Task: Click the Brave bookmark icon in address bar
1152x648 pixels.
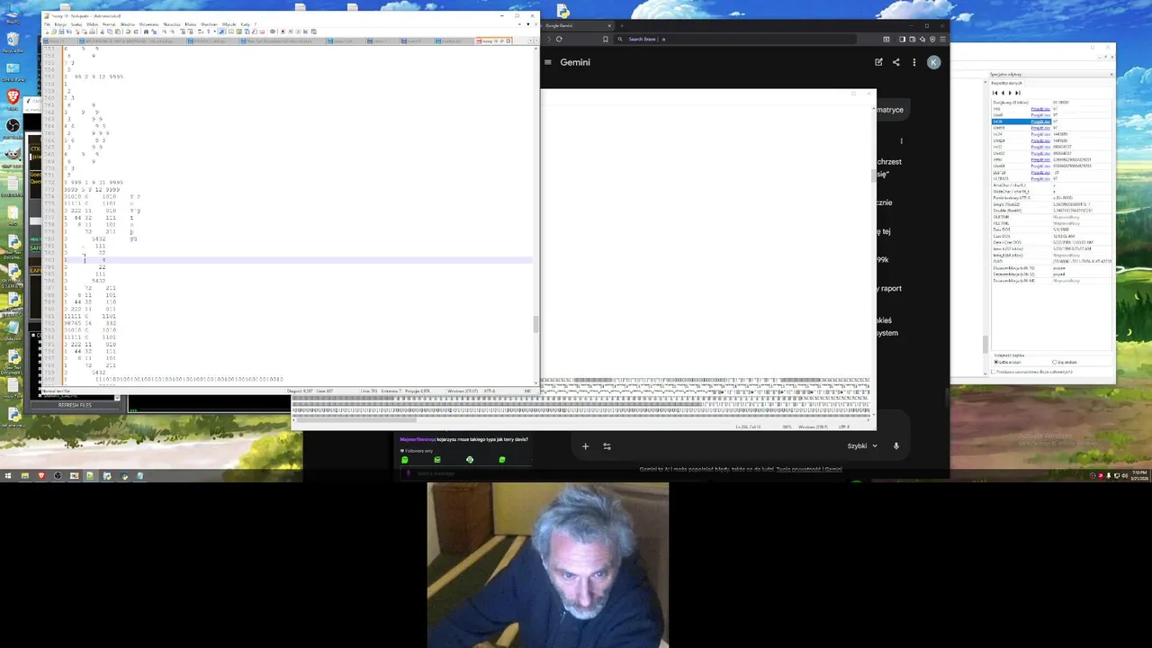Action: (606, 39)
